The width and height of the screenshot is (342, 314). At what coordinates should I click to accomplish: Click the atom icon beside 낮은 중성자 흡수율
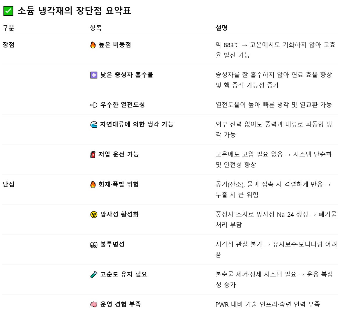pyautogui.click(x=94, y=75)
